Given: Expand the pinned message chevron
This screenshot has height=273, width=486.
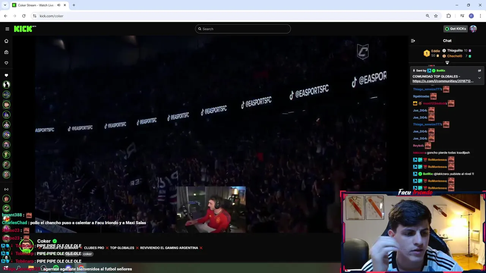Looking at the screenshot, I should point(480,78).
